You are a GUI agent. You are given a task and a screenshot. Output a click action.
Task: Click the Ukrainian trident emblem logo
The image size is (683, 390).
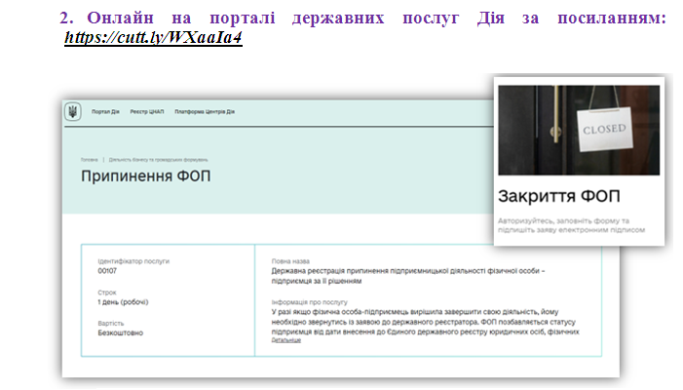73,111
